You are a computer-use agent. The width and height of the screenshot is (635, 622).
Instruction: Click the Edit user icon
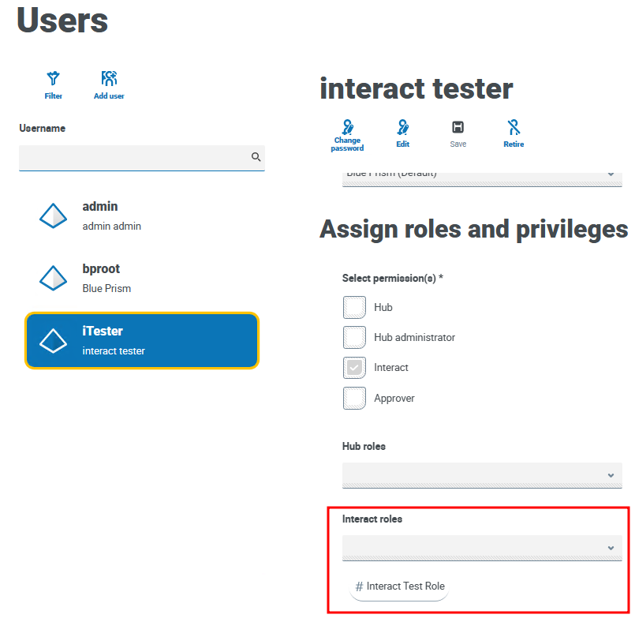coord(402,127)
